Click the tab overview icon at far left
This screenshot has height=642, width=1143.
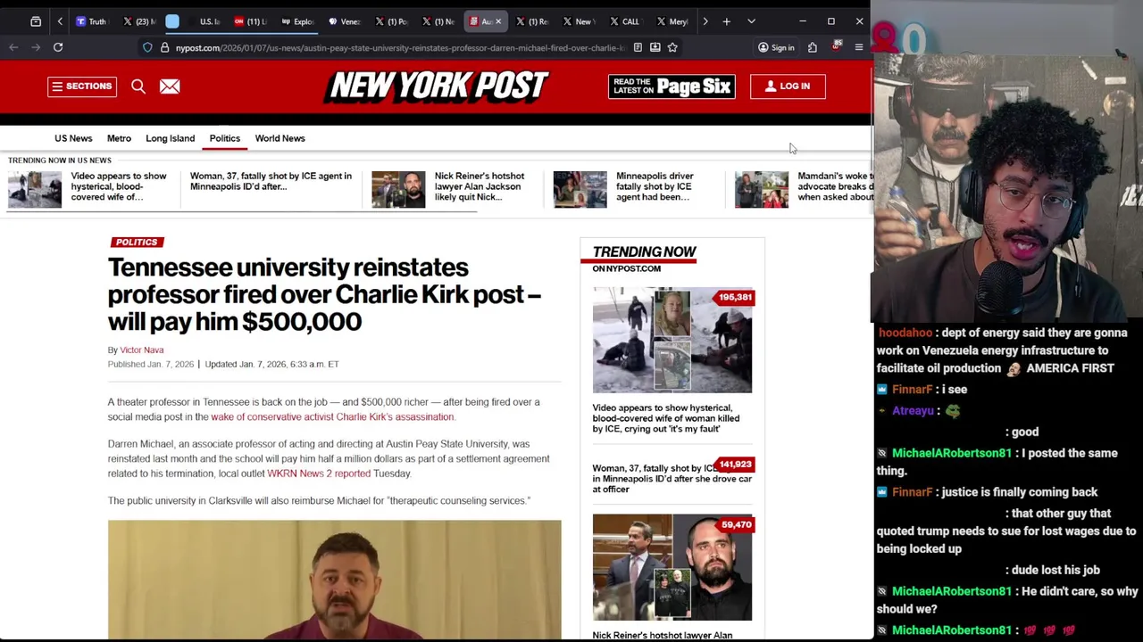click(36, 21)
